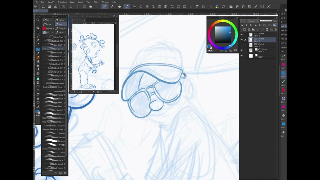Click the New Raster Layer icon
320x180 pixels.
(x=244, y=29)
